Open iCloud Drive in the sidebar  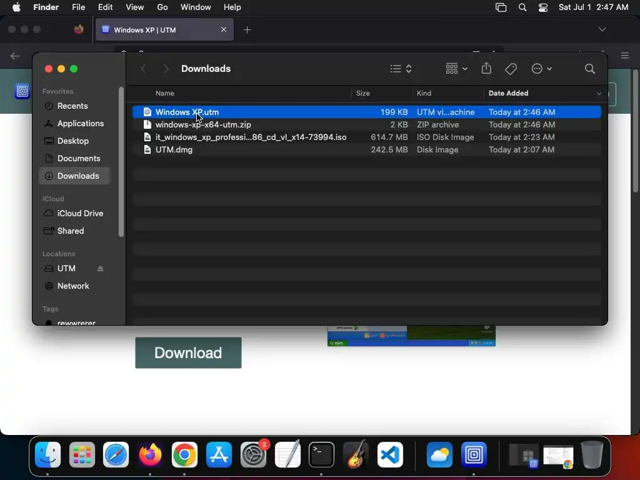tap(75, 214)
